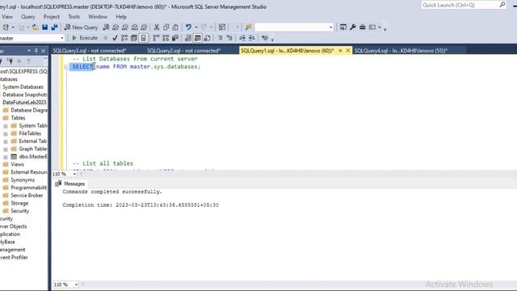Click the Cancel Executing Query stop icon
This screenshot has height=291, width=517.
[x=106, y=38]
